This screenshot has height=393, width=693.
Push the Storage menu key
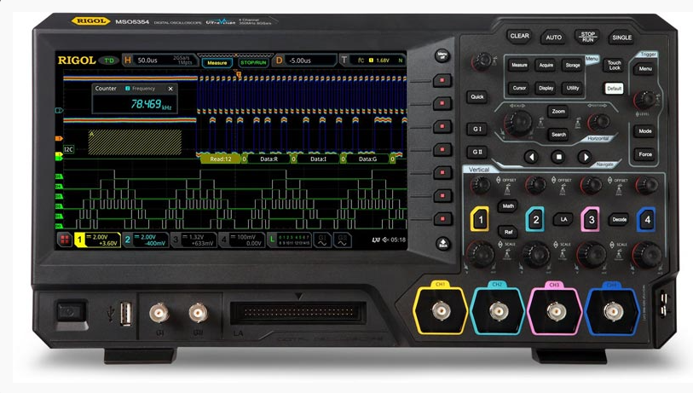[573, 65]
